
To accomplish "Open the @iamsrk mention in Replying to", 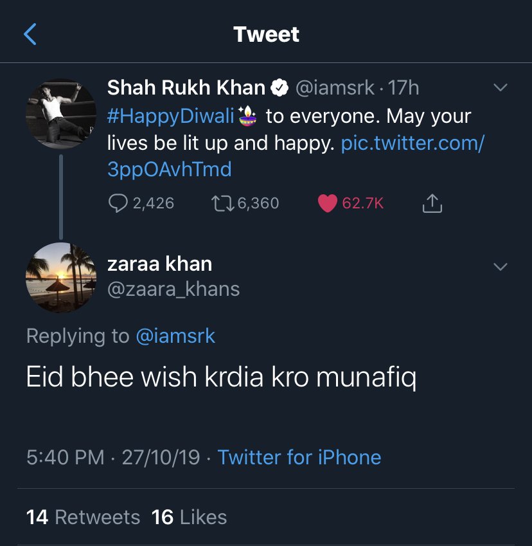I will [175, 336].
